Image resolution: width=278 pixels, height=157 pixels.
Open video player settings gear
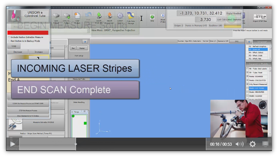click(252, 144)
